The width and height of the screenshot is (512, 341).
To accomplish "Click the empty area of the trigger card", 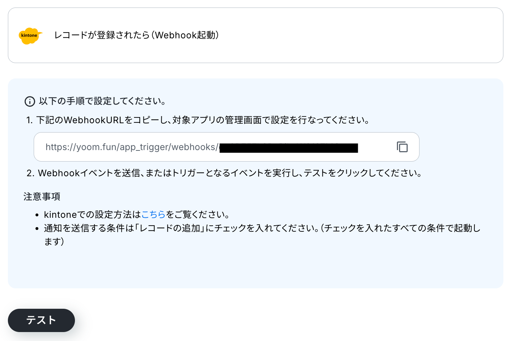I will [x=359, y=35].
